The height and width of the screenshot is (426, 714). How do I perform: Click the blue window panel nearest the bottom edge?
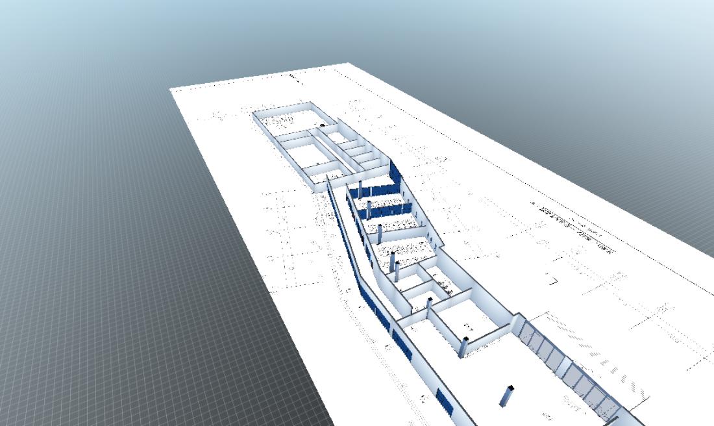point(444,401)
